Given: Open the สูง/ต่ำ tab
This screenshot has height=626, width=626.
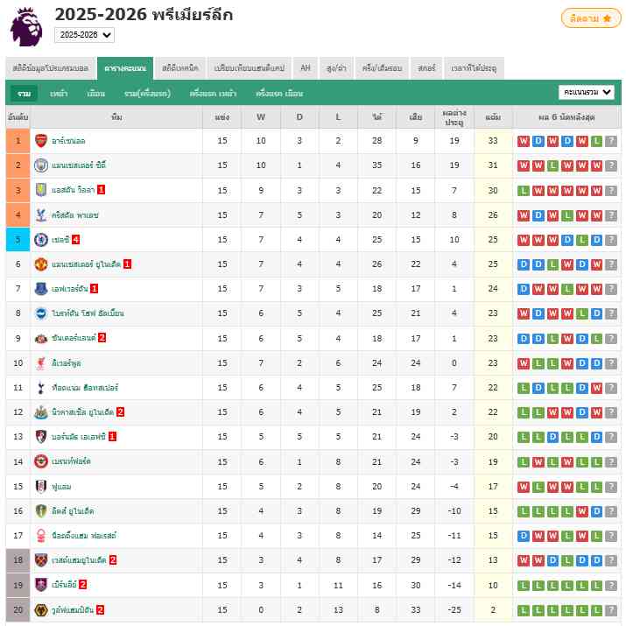Looking at the screenshot, I should [336, 68].
